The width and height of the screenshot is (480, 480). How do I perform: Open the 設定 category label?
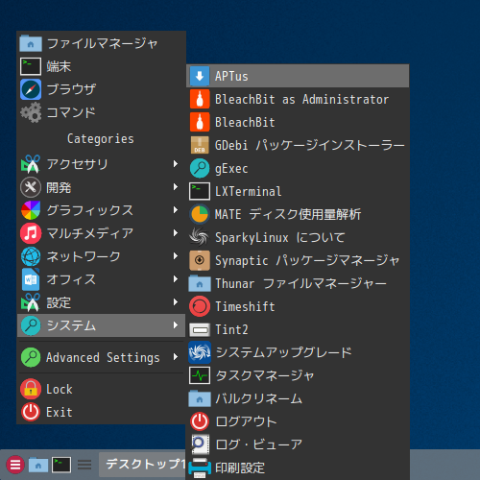tap(59, 302)
